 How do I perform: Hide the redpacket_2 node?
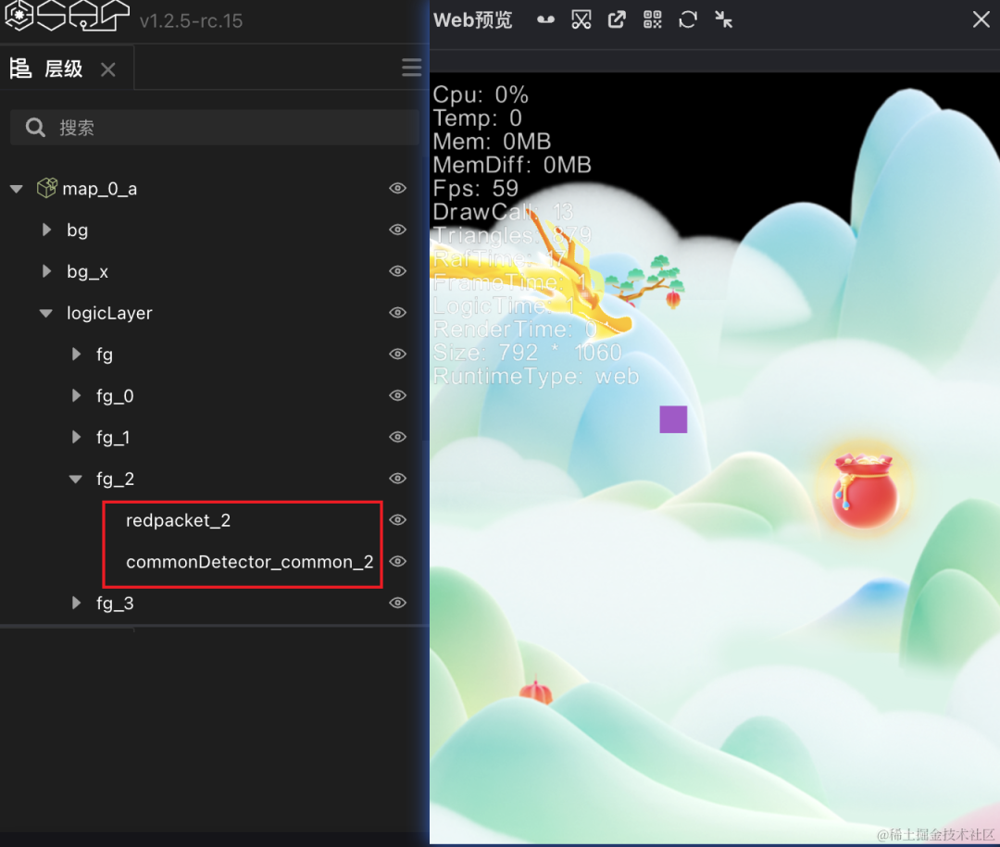(398, 520)
